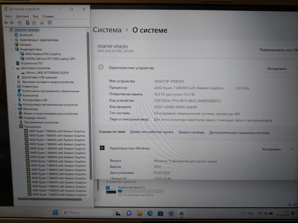
Task: Expand the Батареи node
Action: pos(12,44)
